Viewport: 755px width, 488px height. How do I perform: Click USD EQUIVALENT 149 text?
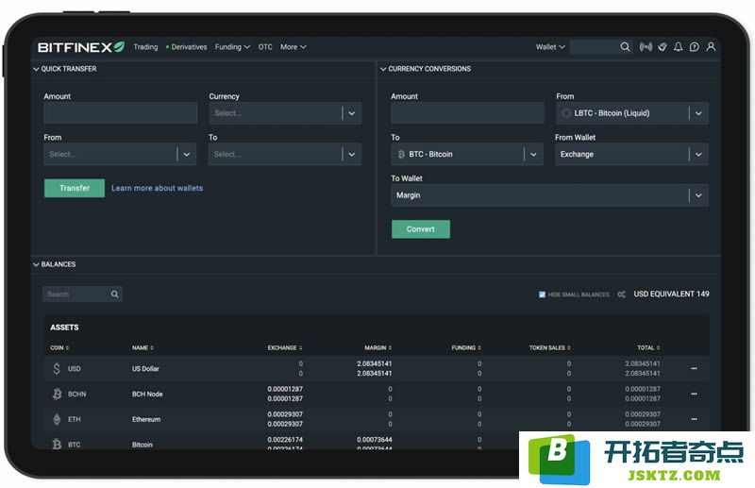671,294
